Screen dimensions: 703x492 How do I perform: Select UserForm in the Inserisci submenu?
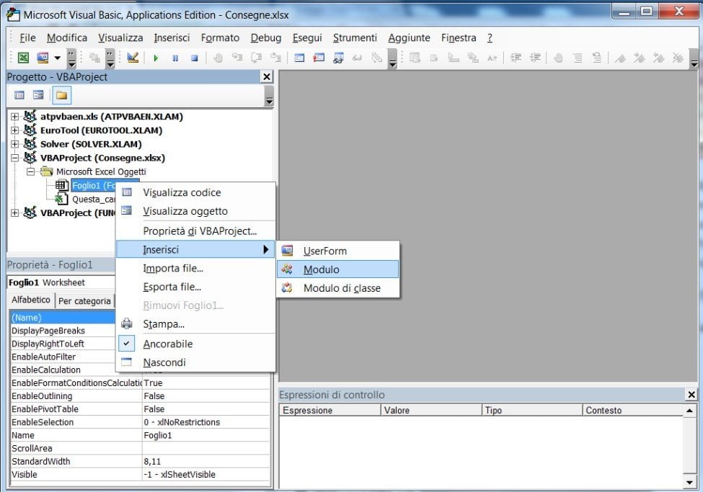coord(337,251)
